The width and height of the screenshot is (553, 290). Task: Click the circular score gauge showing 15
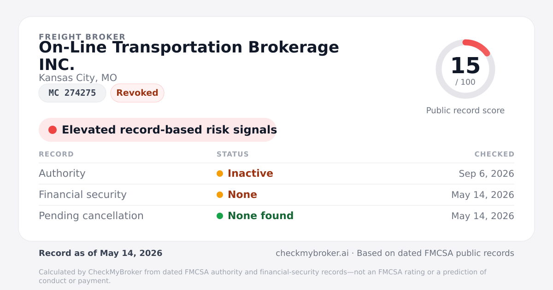(x=465, y=69)
